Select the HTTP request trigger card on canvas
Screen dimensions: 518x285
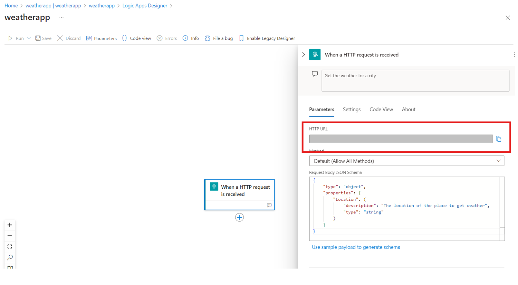pyautogui.click(x=239, y=195)
